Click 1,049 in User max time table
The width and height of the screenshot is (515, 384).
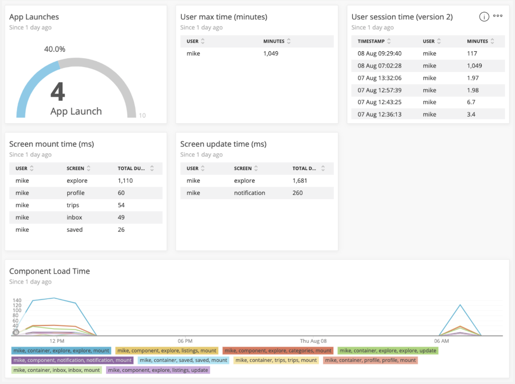coord(271,53)
